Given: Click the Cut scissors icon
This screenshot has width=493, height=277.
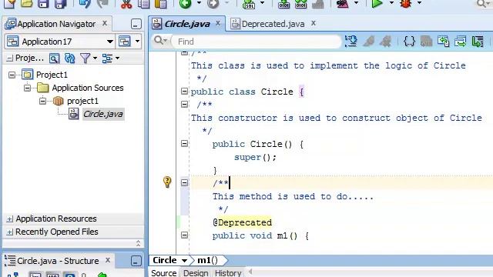Looking at the screenshot, I should (x=126, y=4).
